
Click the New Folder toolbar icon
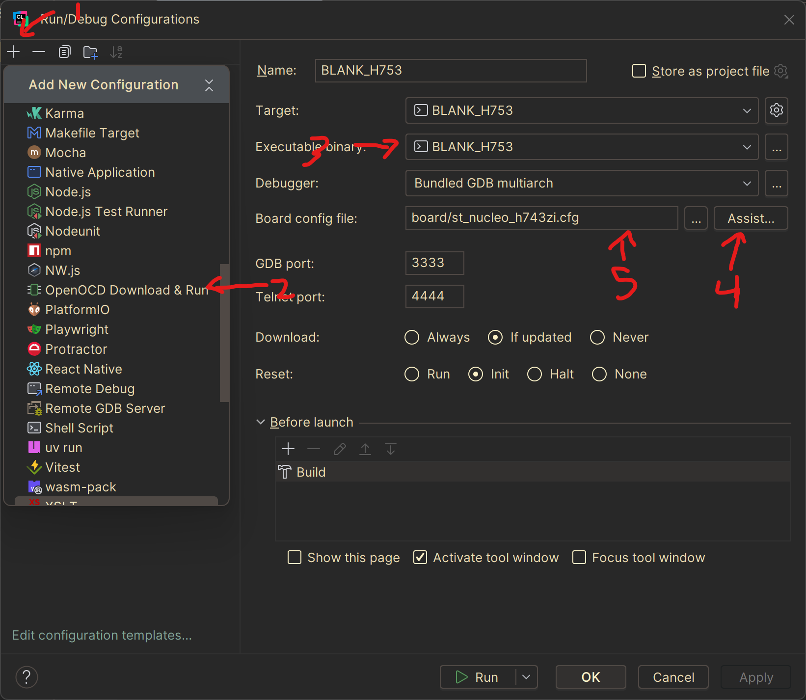point(90,52)
